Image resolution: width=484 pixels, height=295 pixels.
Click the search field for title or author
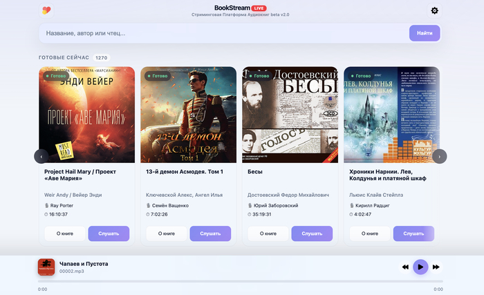pos(224,33)
